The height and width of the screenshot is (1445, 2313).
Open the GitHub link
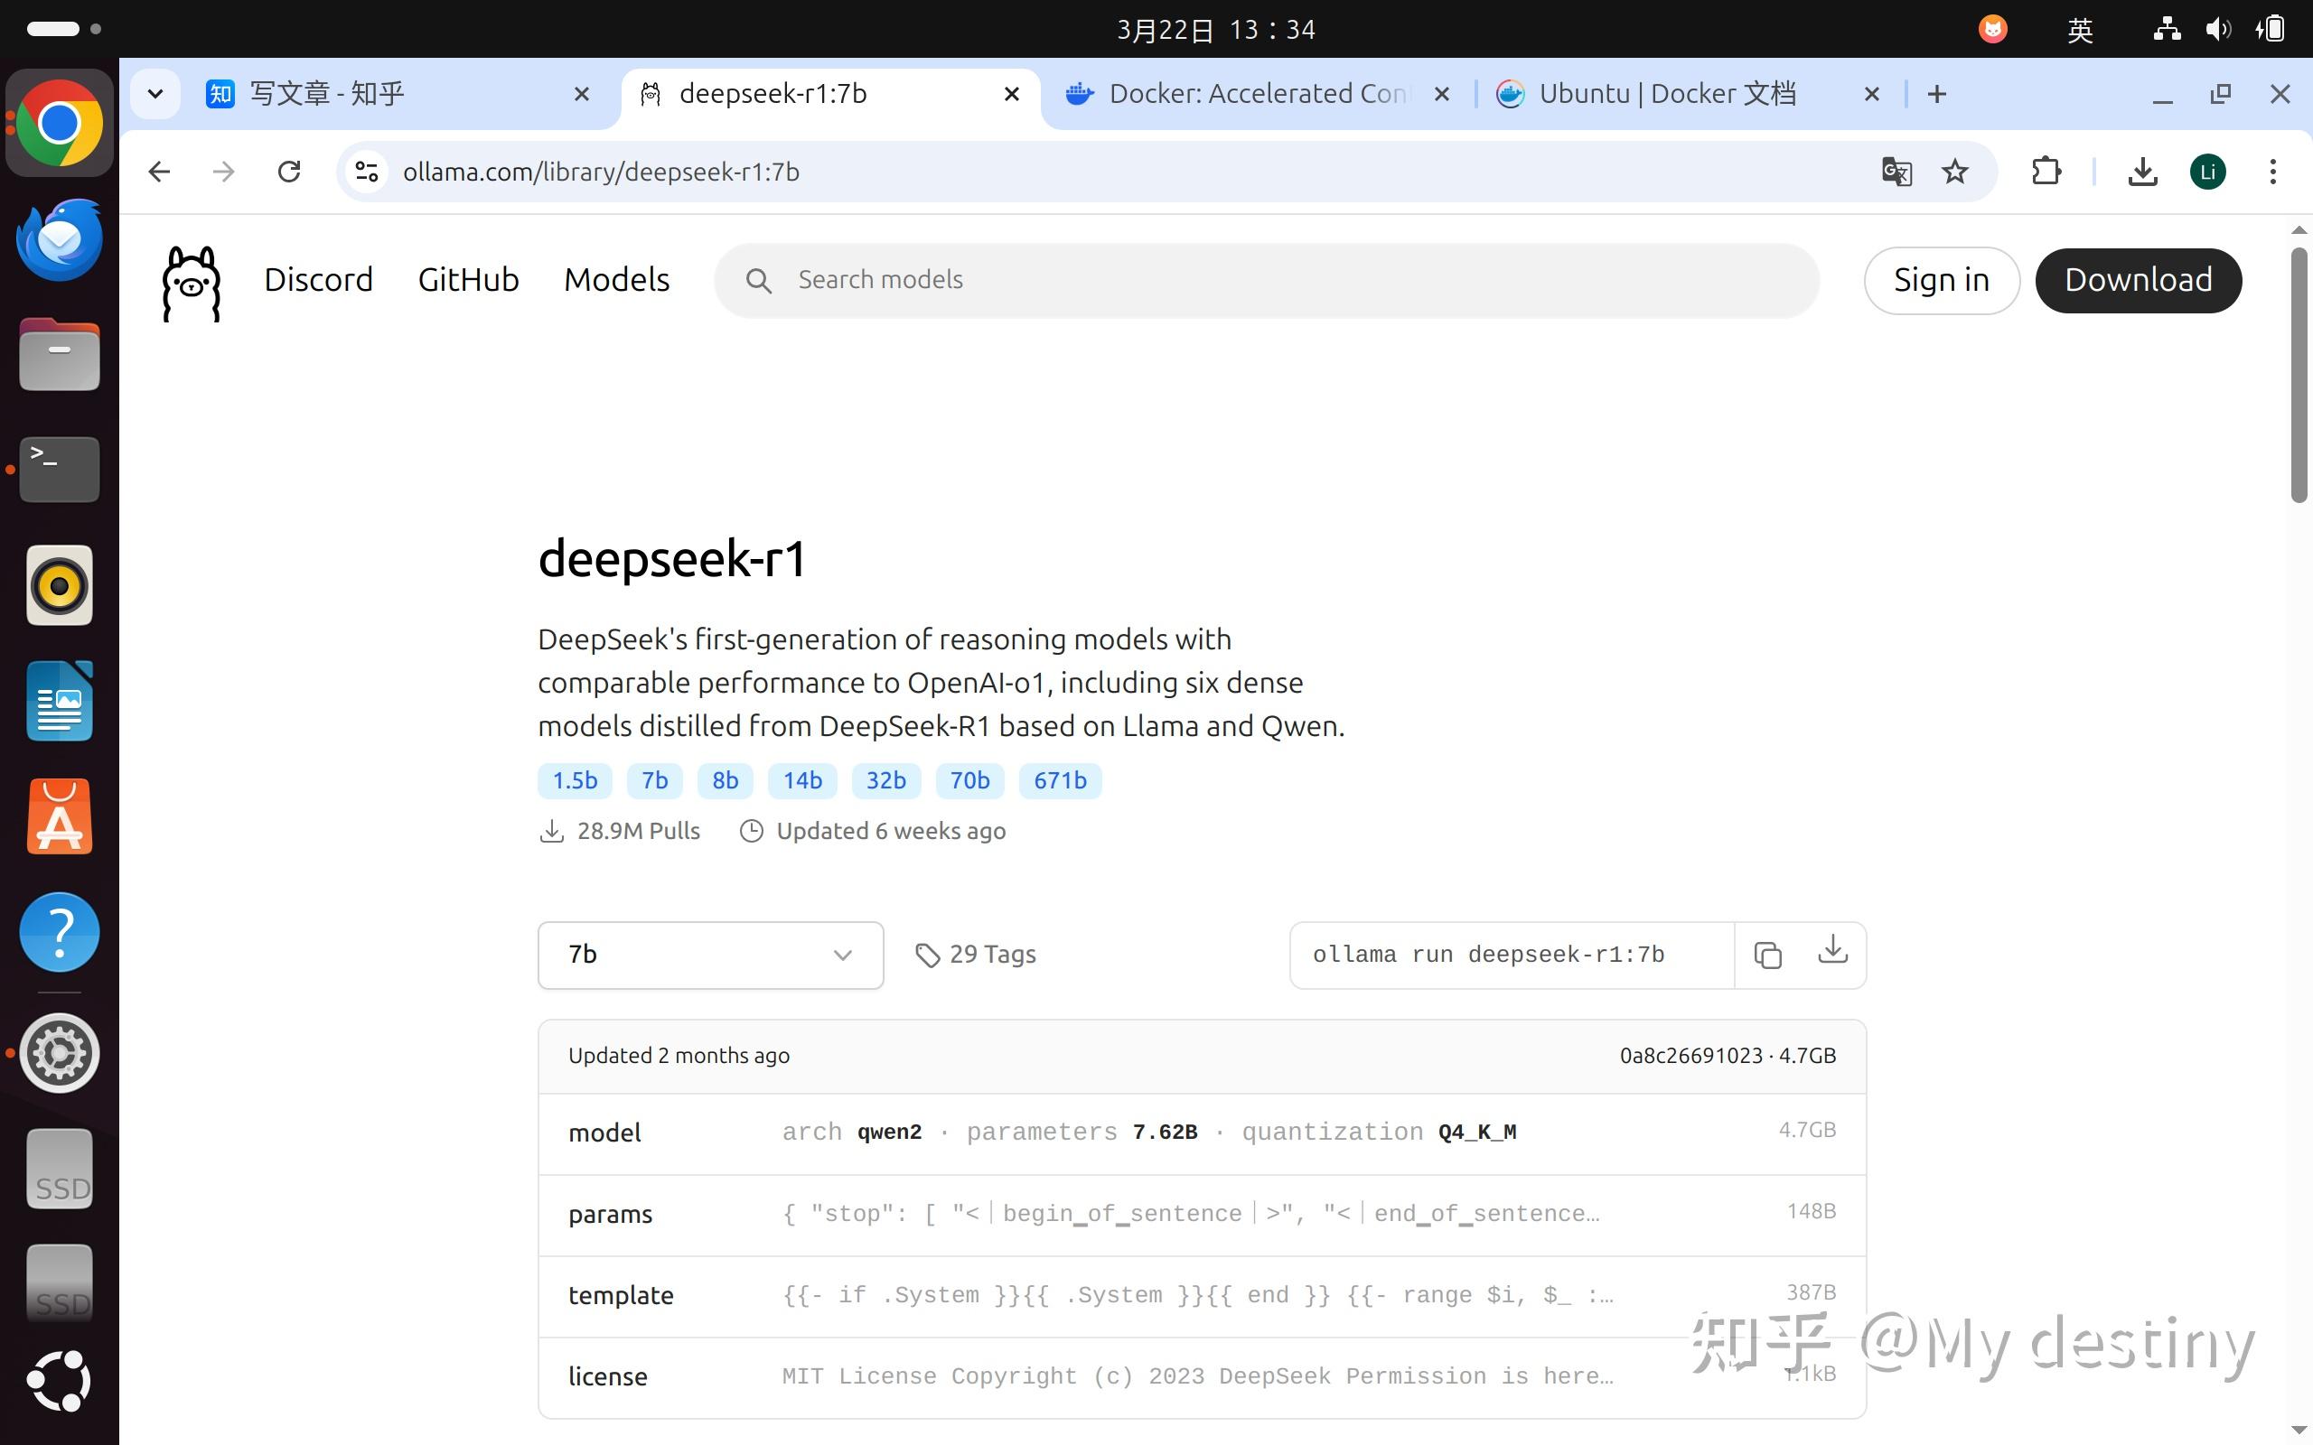click(467, 280)
